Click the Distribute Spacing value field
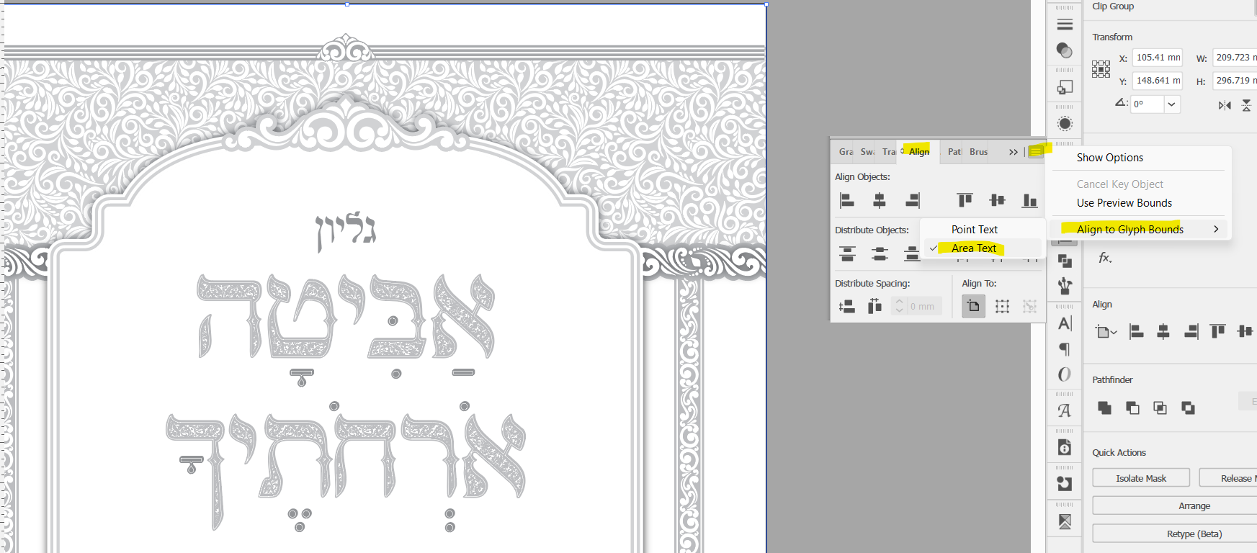 pyautogui.click(x=923, y=307)
